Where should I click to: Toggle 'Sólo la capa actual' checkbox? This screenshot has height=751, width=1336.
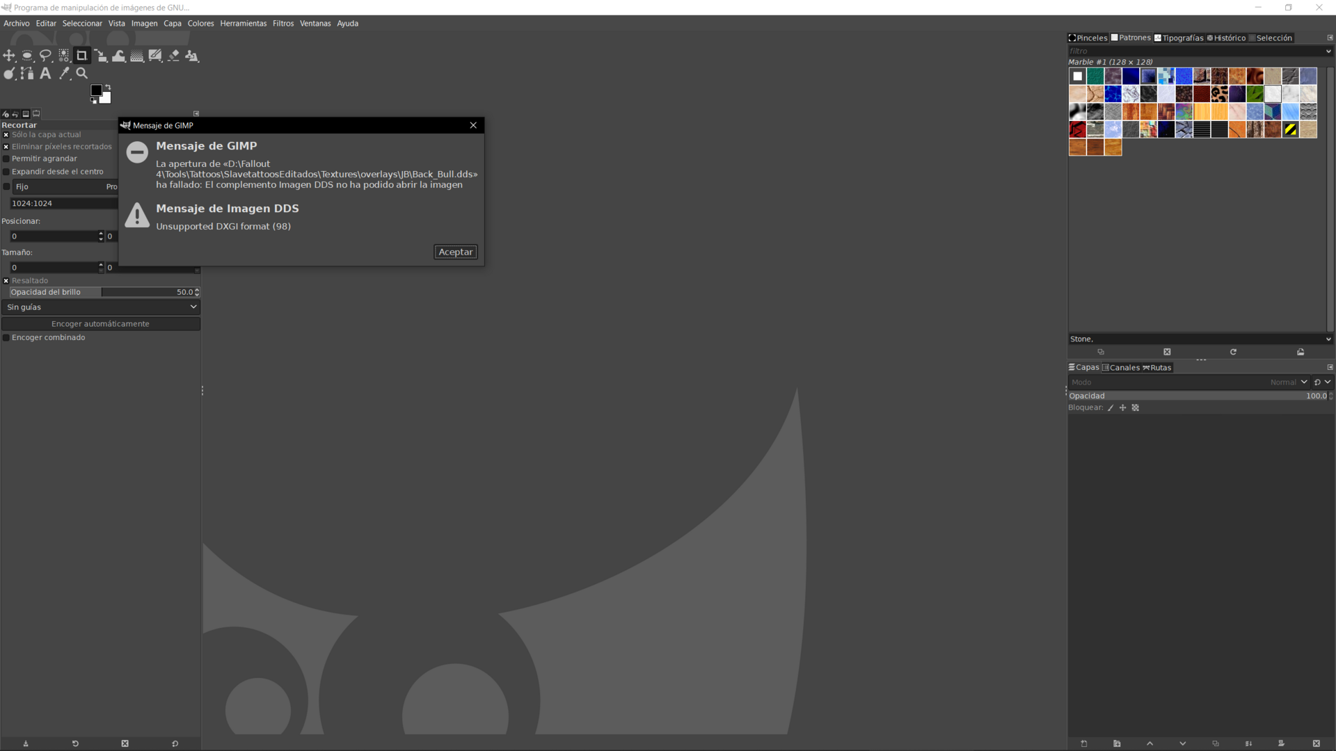pos(6,135)
